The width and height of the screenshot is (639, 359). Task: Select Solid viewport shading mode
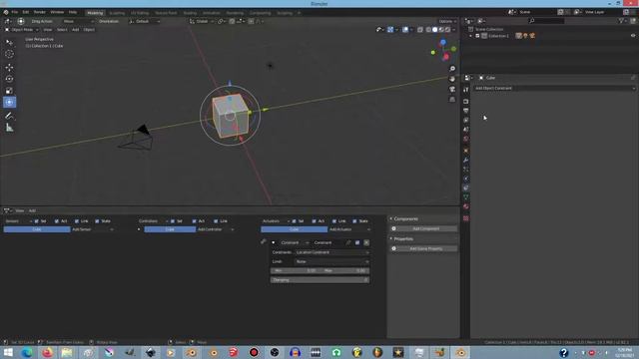coord(435,30)
